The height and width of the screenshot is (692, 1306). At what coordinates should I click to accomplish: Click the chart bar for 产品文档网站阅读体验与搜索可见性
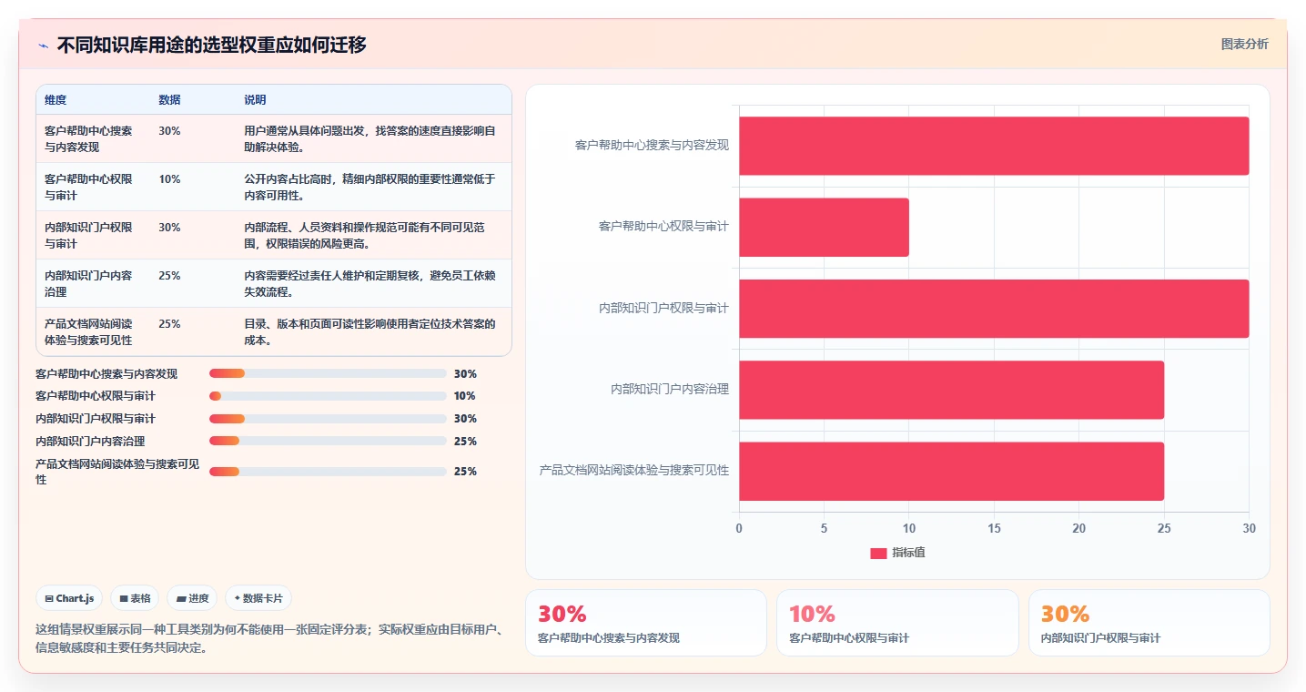(x=951, y=471)
